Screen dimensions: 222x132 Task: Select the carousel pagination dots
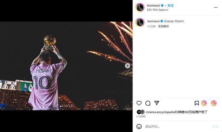click(x=66, y=106)
